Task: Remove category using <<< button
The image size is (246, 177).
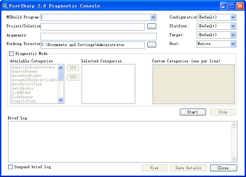Action: (x=73, y=77)
